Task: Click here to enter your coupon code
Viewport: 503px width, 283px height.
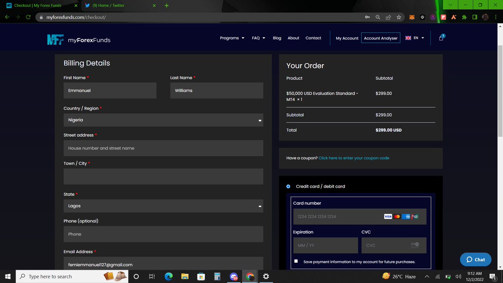Action: pyautogui.click(x=354, y=158)
